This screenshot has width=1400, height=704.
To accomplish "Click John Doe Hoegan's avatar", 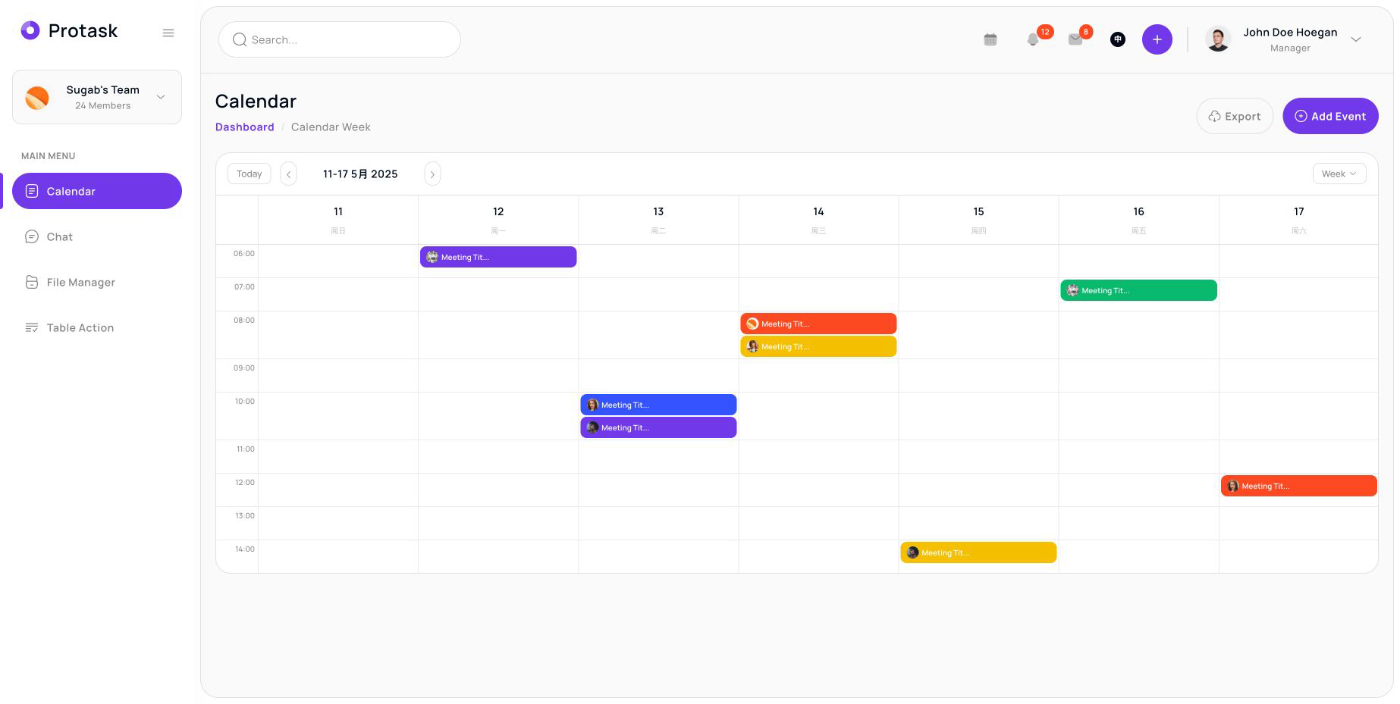I will tap(1218, 39).
